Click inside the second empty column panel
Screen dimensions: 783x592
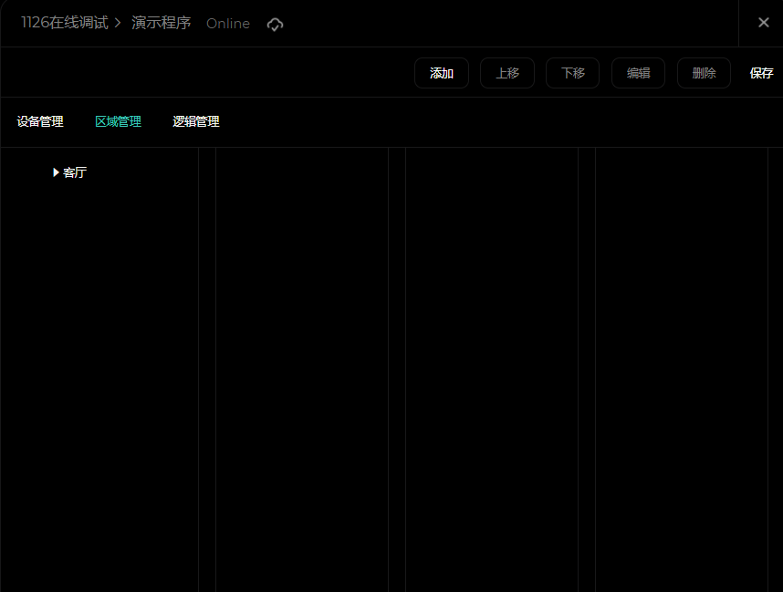(301, 365)
